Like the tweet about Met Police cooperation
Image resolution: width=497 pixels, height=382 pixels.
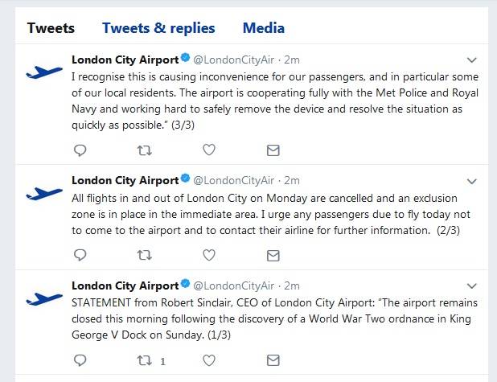[209, 150]
